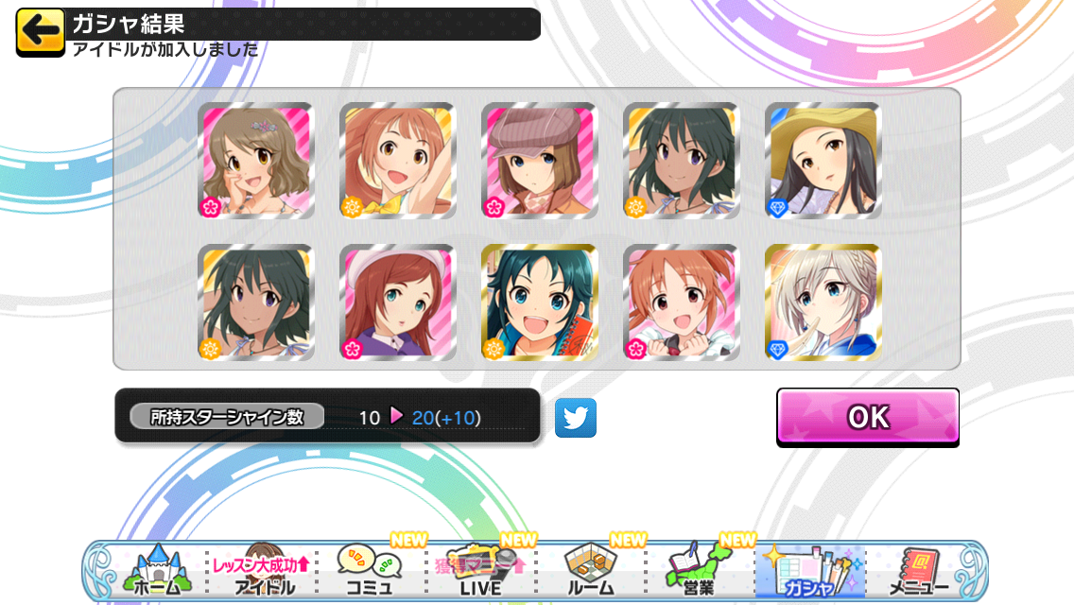The image size is (1074, 605).
Task: Select idol card with brown newsboy cap
Action: tap(540, 161)
